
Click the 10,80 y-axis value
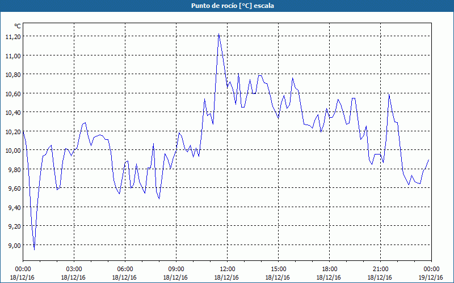coord(13,75)
